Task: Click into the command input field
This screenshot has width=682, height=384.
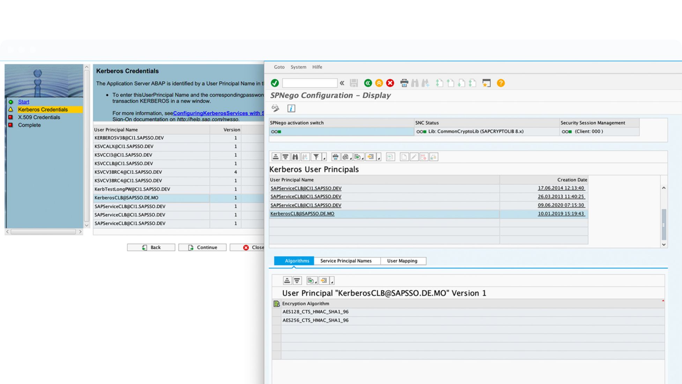Action: pyautogui.click(x=310, y=83)
